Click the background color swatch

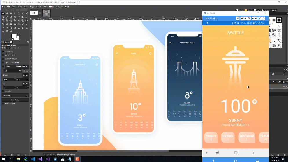pyautogui.click(x=17, y=38)
